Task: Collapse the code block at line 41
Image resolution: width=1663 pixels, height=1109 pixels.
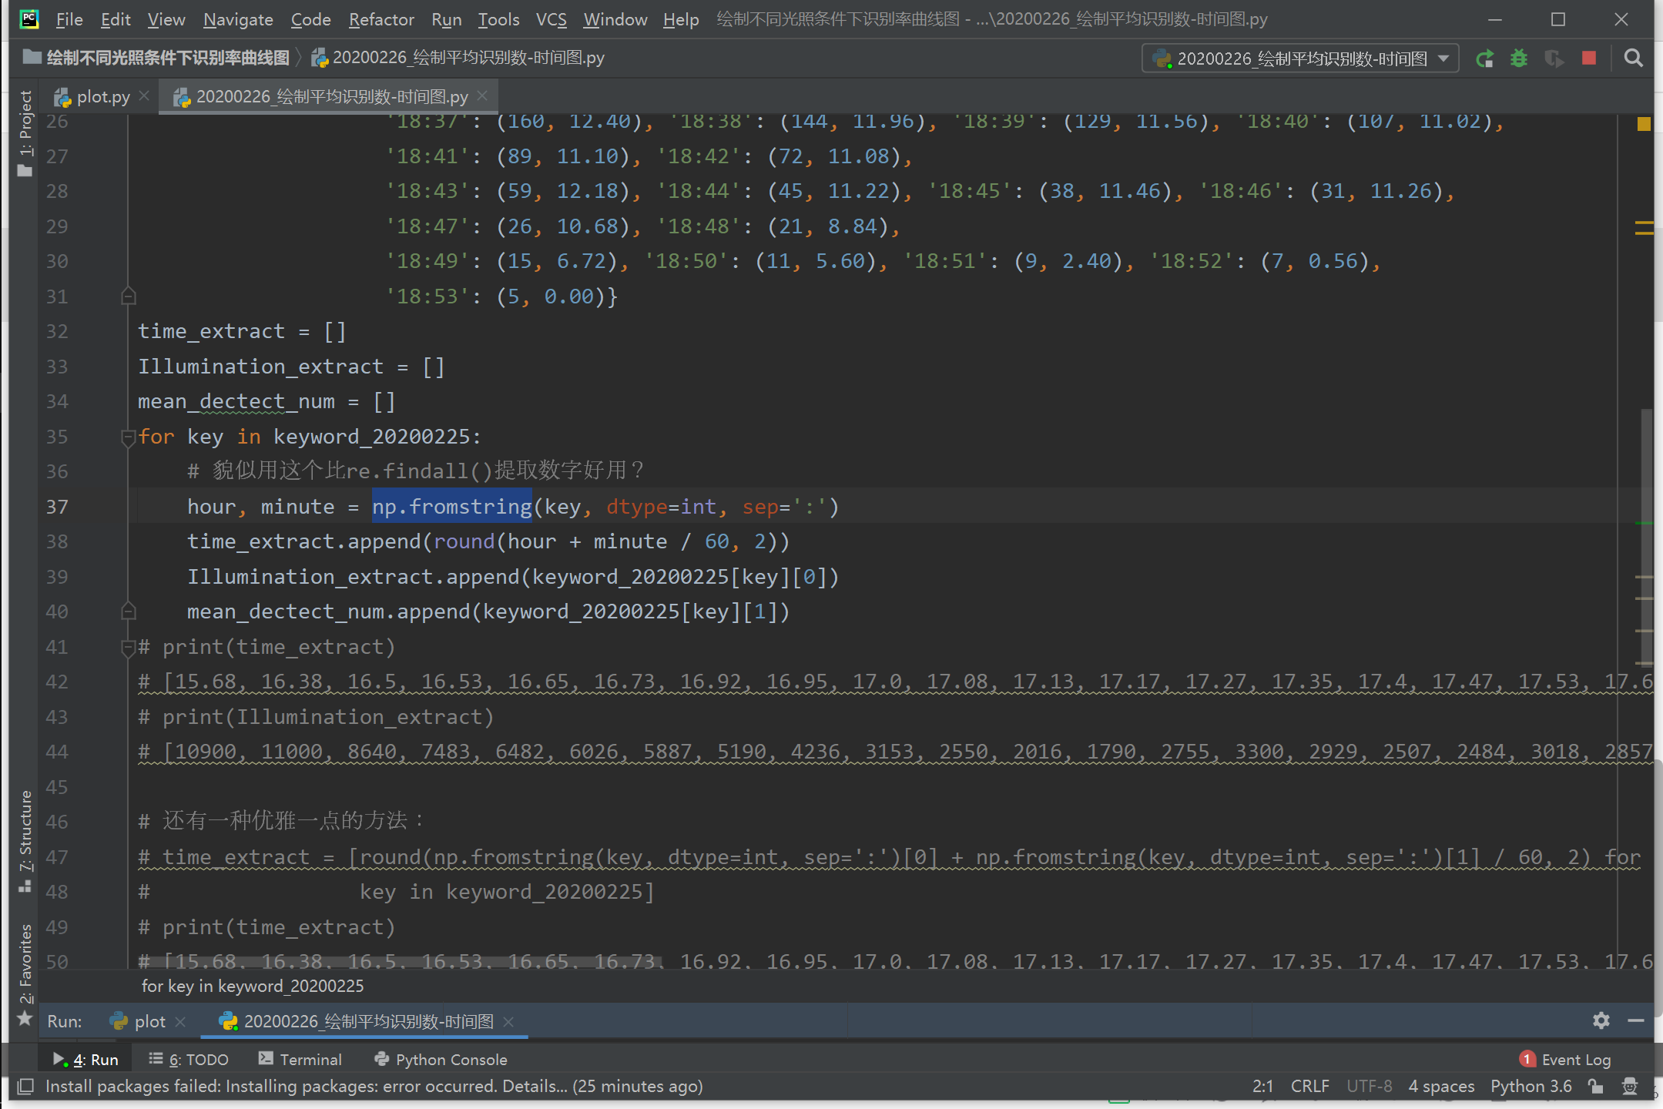Action: [x=128, y=647]
